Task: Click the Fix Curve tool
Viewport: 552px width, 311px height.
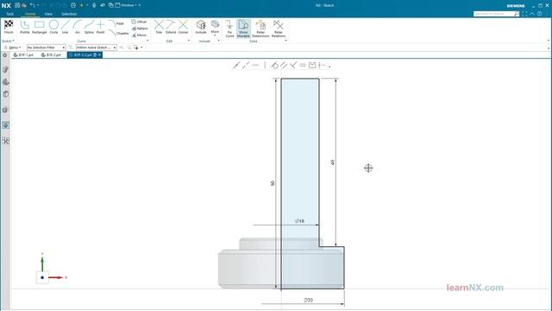Action: [x=229, y=29]
